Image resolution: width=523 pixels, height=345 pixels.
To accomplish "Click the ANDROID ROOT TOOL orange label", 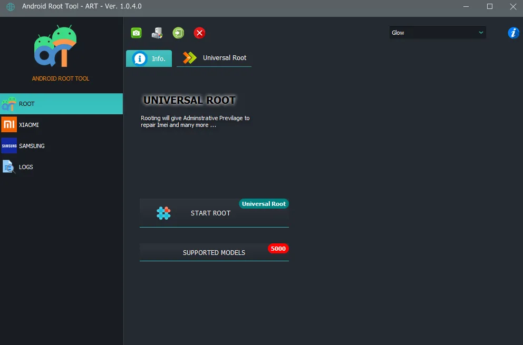I will point(61,78).
